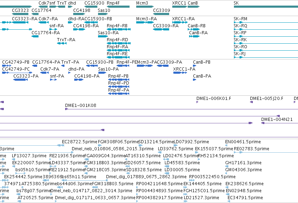298x203 pixels.
Task: Click EST EC34791.5prime
Action: point(229,202)
